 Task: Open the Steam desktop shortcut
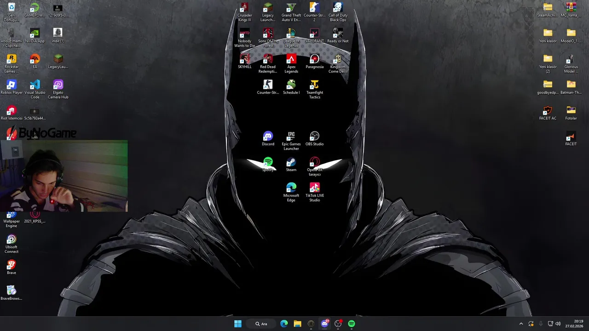(291, 165)
